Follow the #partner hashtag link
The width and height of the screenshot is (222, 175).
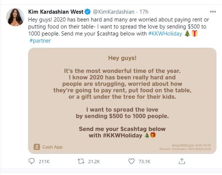[40, 41]
